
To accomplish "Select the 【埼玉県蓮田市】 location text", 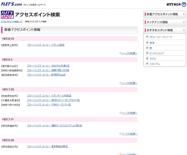I will tap(9, 126).
